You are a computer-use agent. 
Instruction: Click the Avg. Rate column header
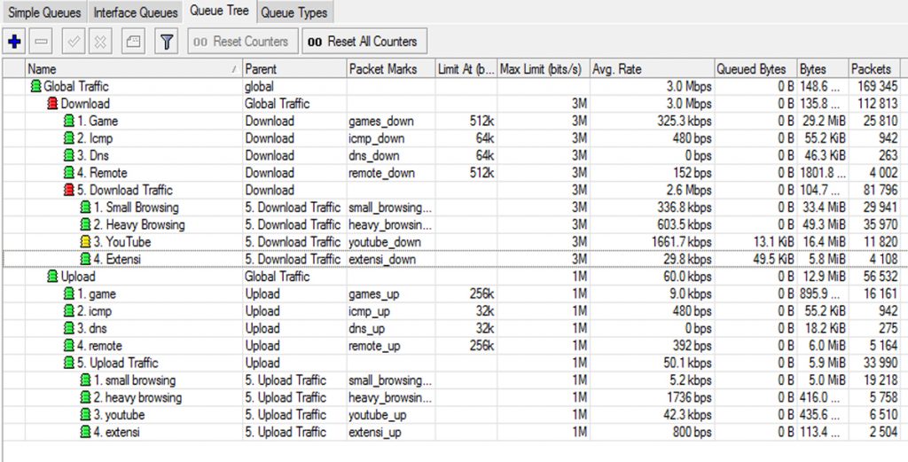coord(652,69)
